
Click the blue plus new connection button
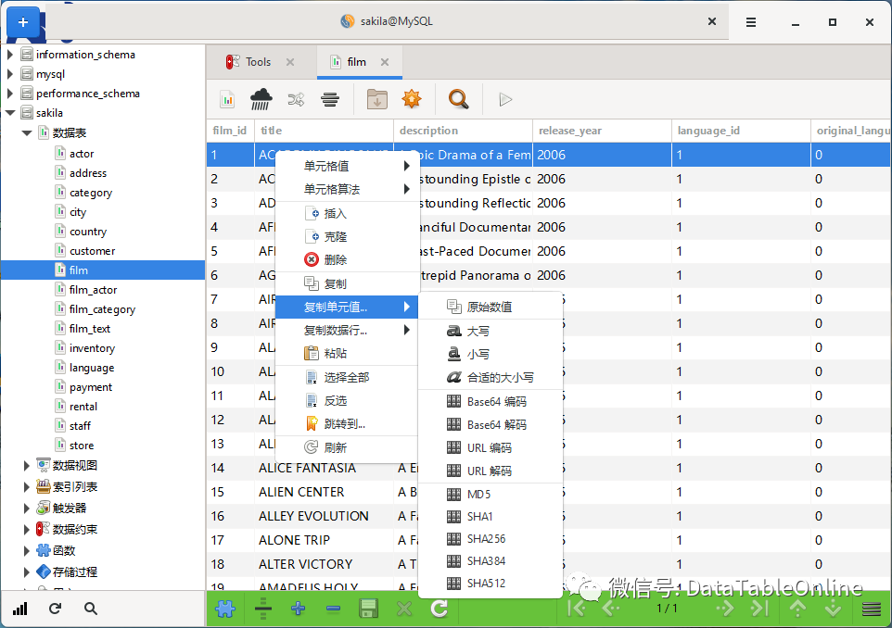tap(23, 22)
